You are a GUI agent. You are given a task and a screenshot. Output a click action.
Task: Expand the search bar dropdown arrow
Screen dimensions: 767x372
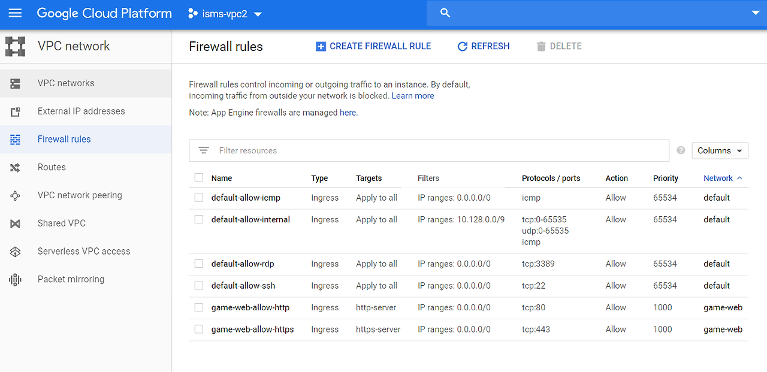tap(754, 13)
